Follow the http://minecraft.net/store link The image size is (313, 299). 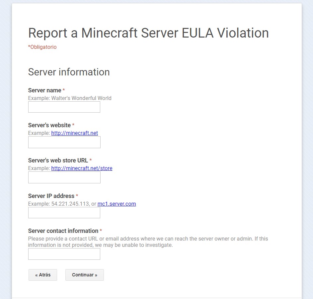(82, 168)
